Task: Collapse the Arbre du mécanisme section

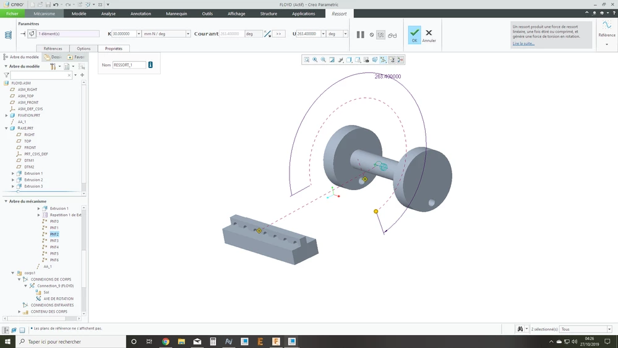Action: [6, 201]
